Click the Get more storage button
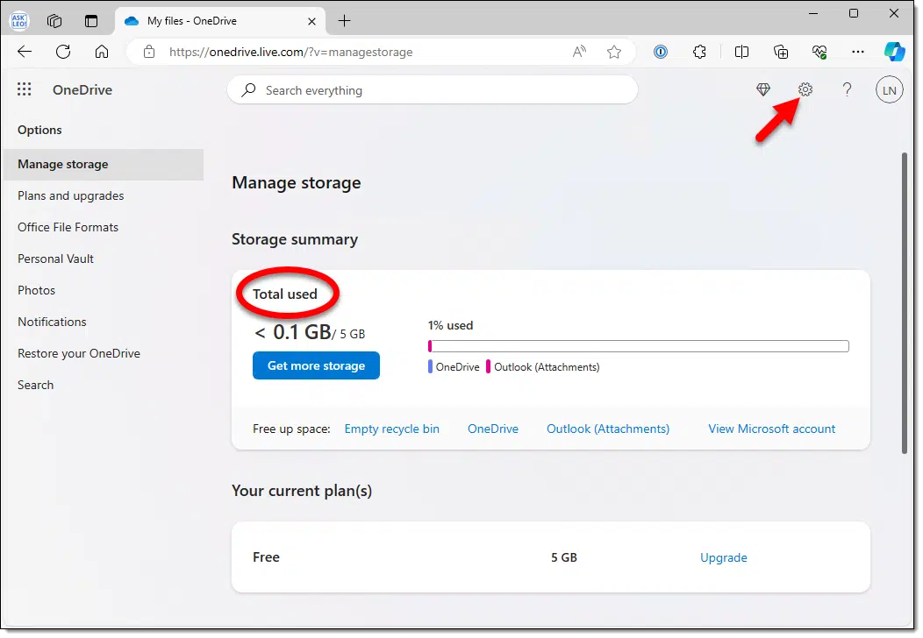 [x=316, y=365]
